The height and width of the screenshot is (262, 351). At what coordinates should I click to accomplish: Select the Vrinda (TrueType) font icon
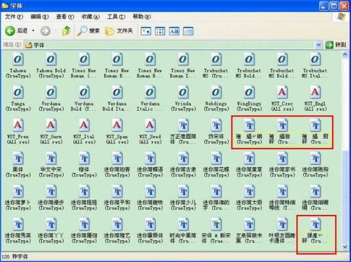click(x=183, y=92)
